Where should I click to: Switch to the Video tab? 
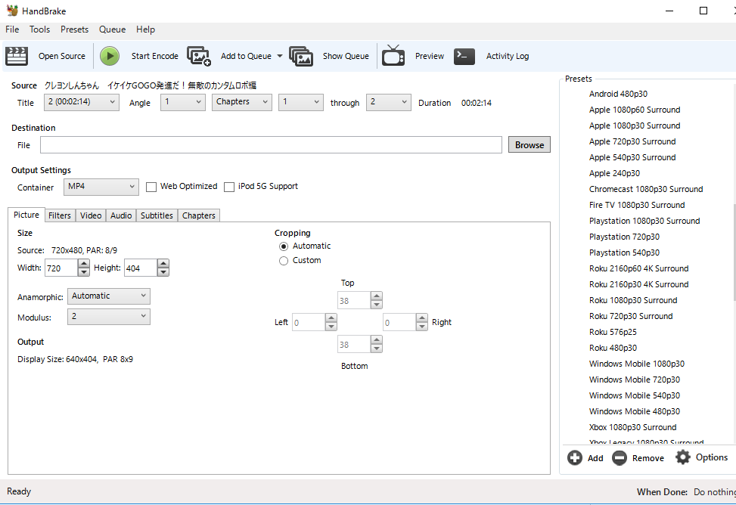(91, 215)
